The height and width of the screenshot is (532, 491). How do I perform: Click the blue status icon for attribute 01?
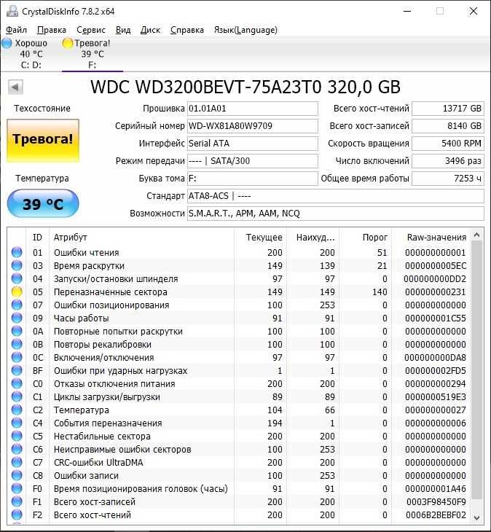click(17, 252)
